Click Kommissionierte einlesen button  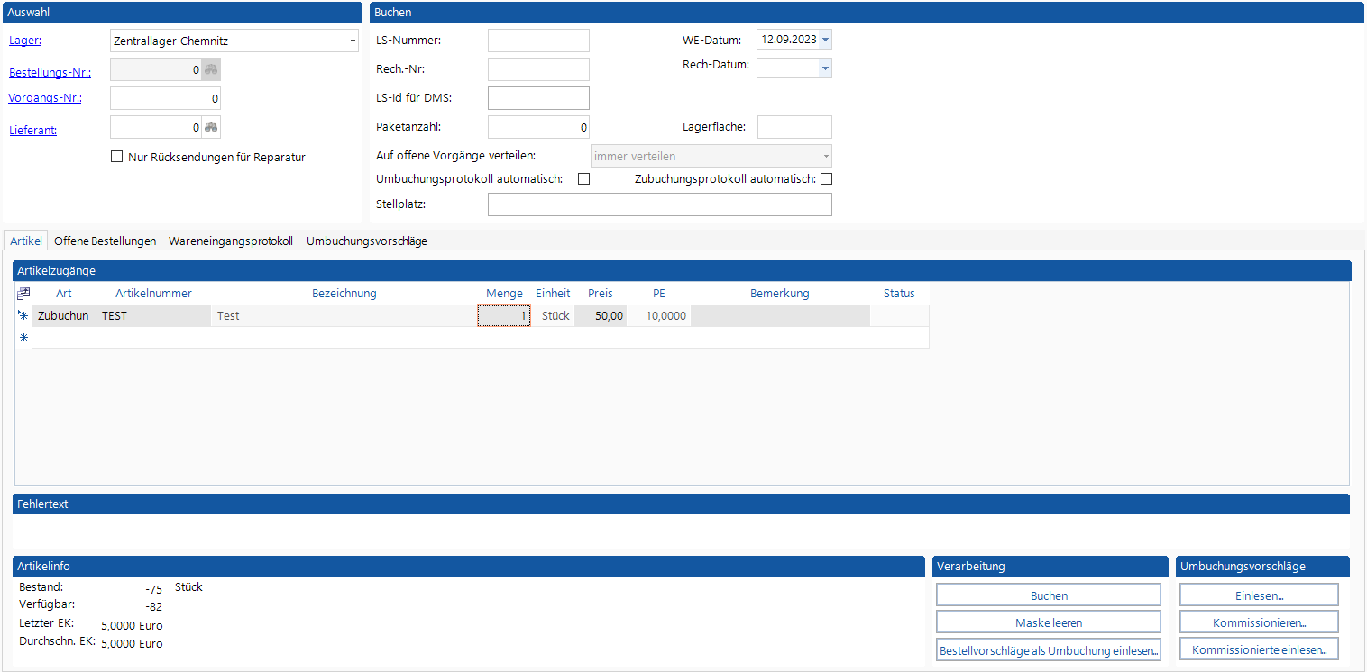click(x=1259, y=649)
